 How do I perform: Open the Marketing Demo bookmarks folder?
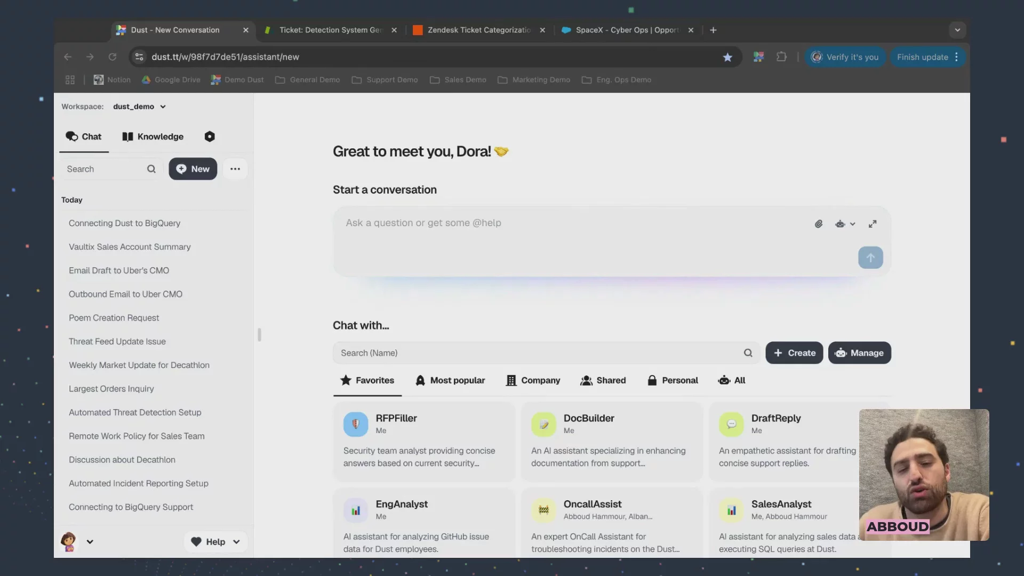tap(534, 80)
